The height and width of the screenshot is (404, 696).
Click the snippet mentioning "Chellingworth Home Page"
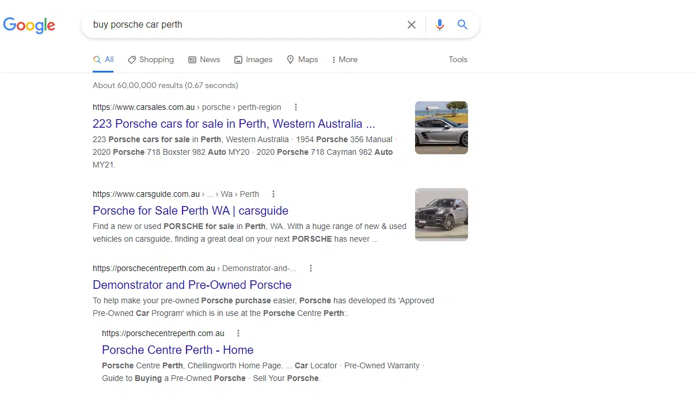[263, 372]
